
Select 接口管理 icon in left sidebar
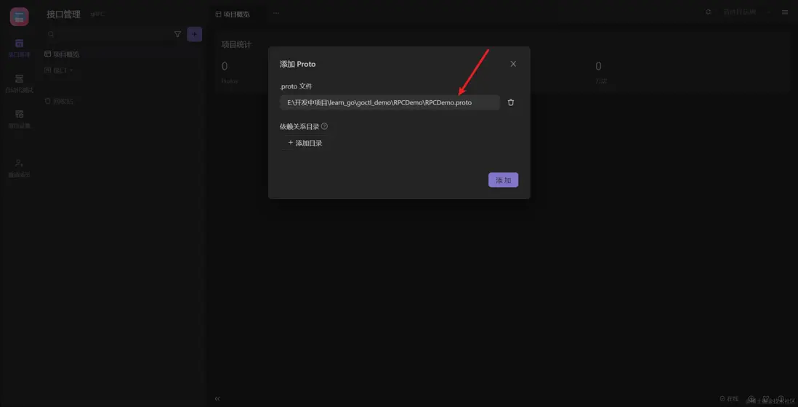click(x=20, y=48)
